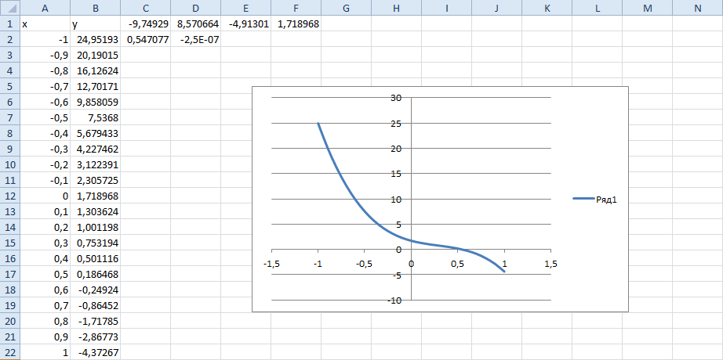Select column M header
Viewport: 723px width, 360px height.
tap(647, 7)
